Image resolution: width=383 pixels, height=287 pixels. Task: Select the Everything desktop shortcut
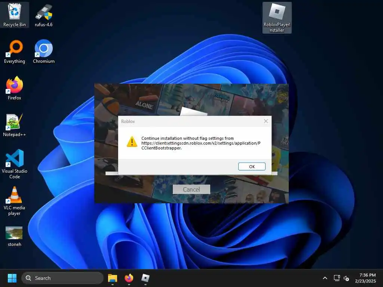pos(15,52)
